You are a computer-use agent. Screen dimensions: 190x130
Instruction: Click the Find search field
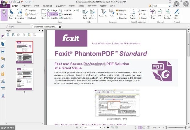161,6
